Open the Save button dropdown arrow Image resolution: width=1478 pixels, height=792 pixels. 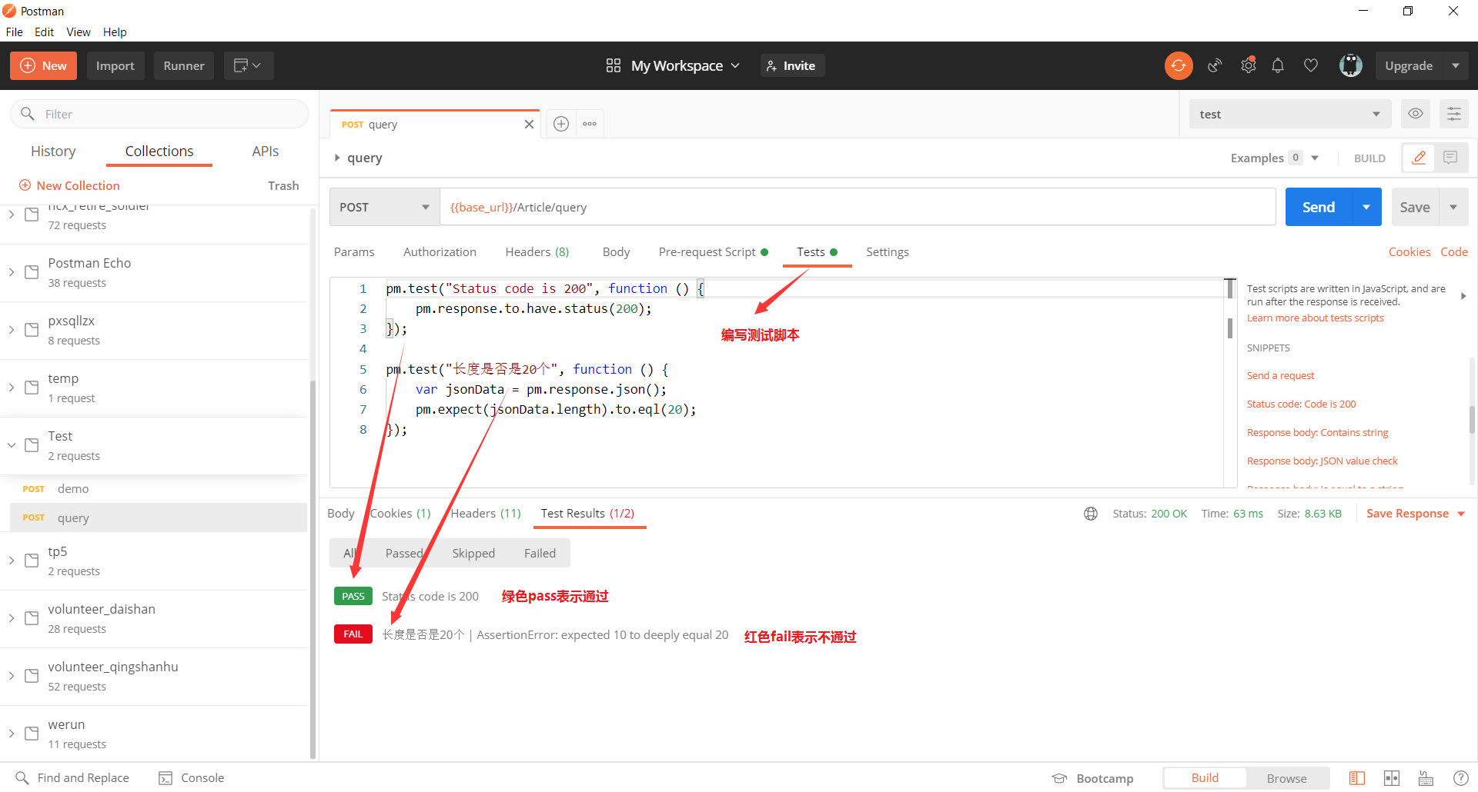tap(1453, 208)
